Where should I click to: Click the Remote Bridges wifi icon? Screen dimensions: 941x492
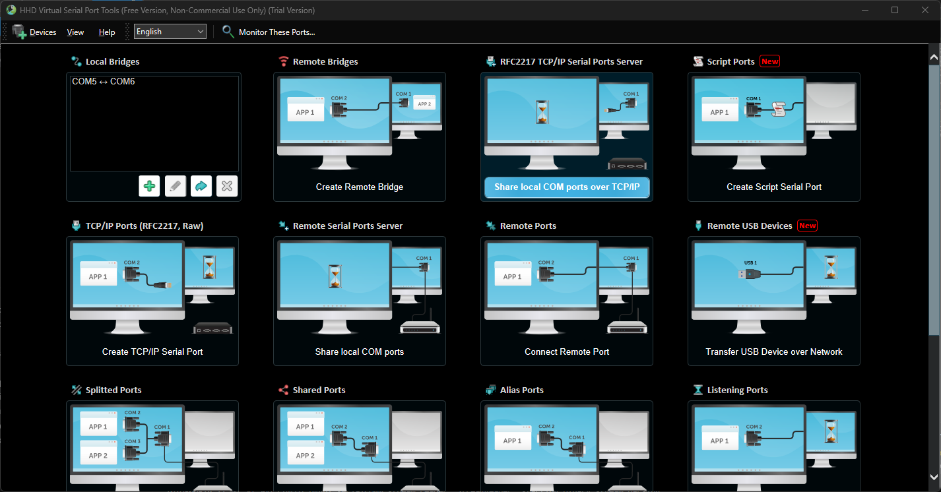tap(284, 61)
